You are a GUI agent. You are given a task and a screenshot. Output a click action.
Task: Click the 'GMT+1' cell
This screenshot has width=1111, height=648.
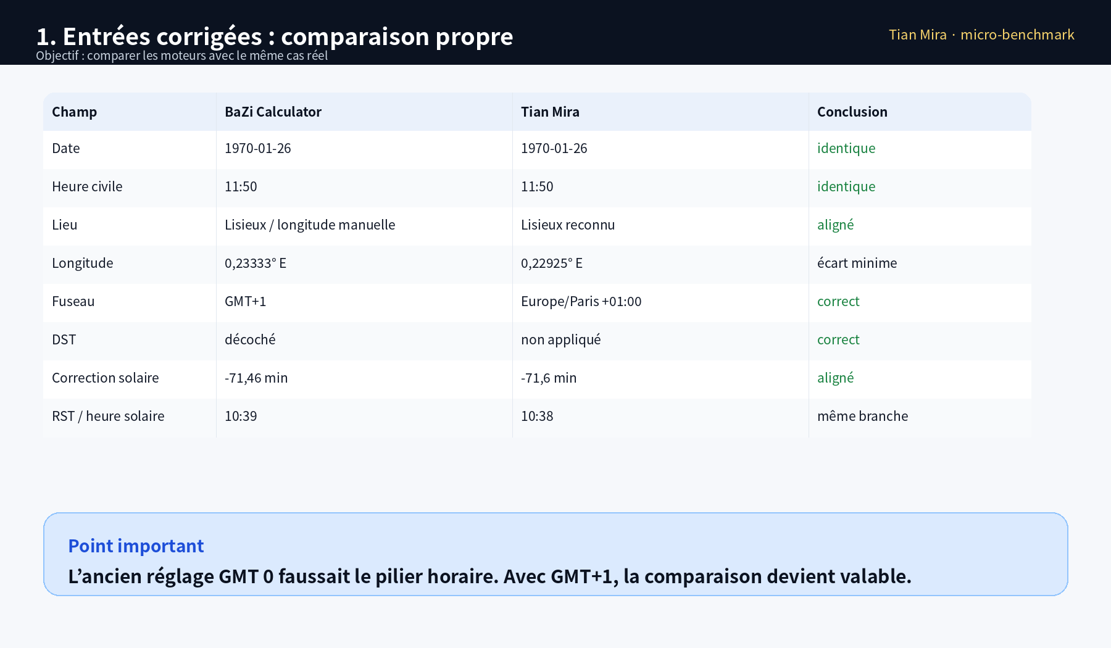pos(246,301)
